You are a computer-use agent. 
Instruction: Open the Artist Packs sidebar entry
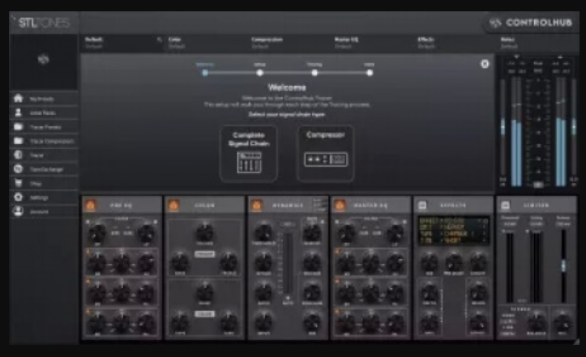pyautogui.click(x=44, y=113)
